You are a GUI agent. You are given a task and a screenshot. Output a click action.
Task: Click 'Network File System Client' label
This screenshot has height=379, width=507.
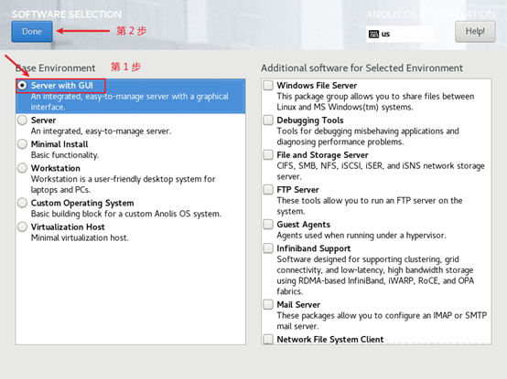pos(330,340)
